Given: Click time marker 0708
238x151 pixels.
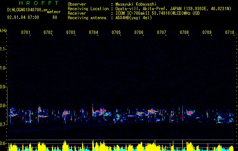Looking at the screenshot, I should [184, 32].
